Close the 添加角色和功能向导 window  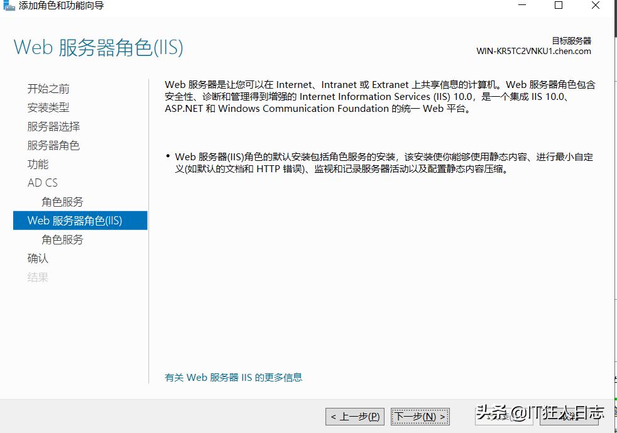[x=596, y=5]
